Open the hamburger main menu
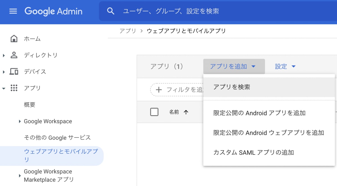337x186 pixels. pyautogui.click(x=13, y=11)
